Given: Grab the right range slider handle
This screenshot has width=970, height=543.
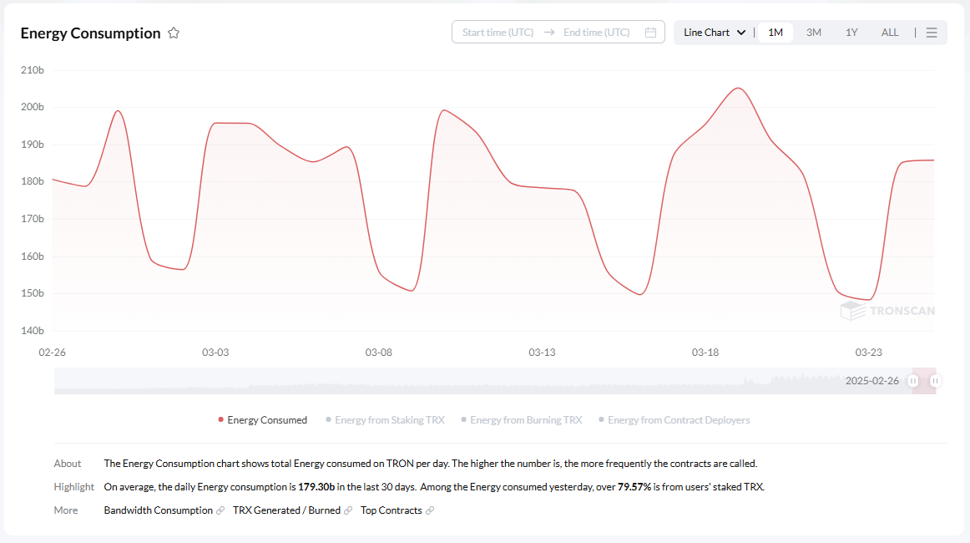Looking at the screenshot, I should [x=935, y=381].
